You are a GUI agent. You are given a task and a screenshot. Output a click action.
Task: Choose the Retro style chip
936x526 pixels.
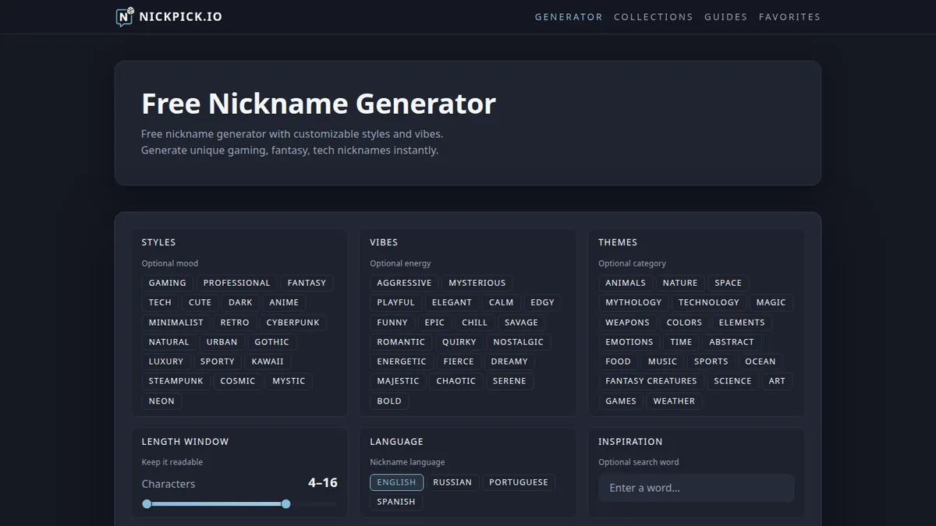click(235, 323)
